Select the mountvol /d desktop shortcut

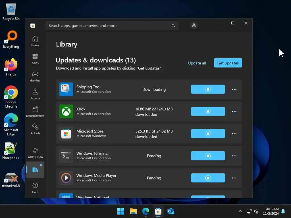11,180
